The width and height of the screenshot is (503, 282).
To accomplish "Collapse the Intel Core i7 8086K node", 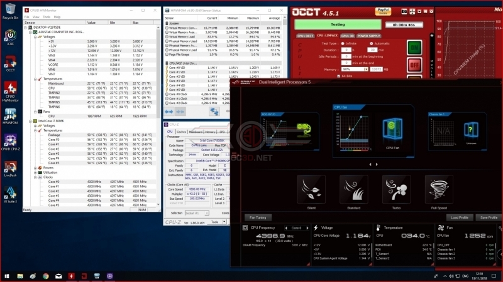I will 30,121.
